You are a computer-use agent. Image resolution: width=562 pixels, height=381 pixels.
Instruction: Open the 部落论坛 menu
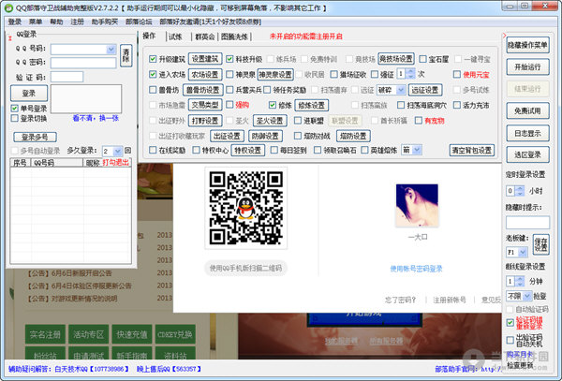(x=139, y=22)
